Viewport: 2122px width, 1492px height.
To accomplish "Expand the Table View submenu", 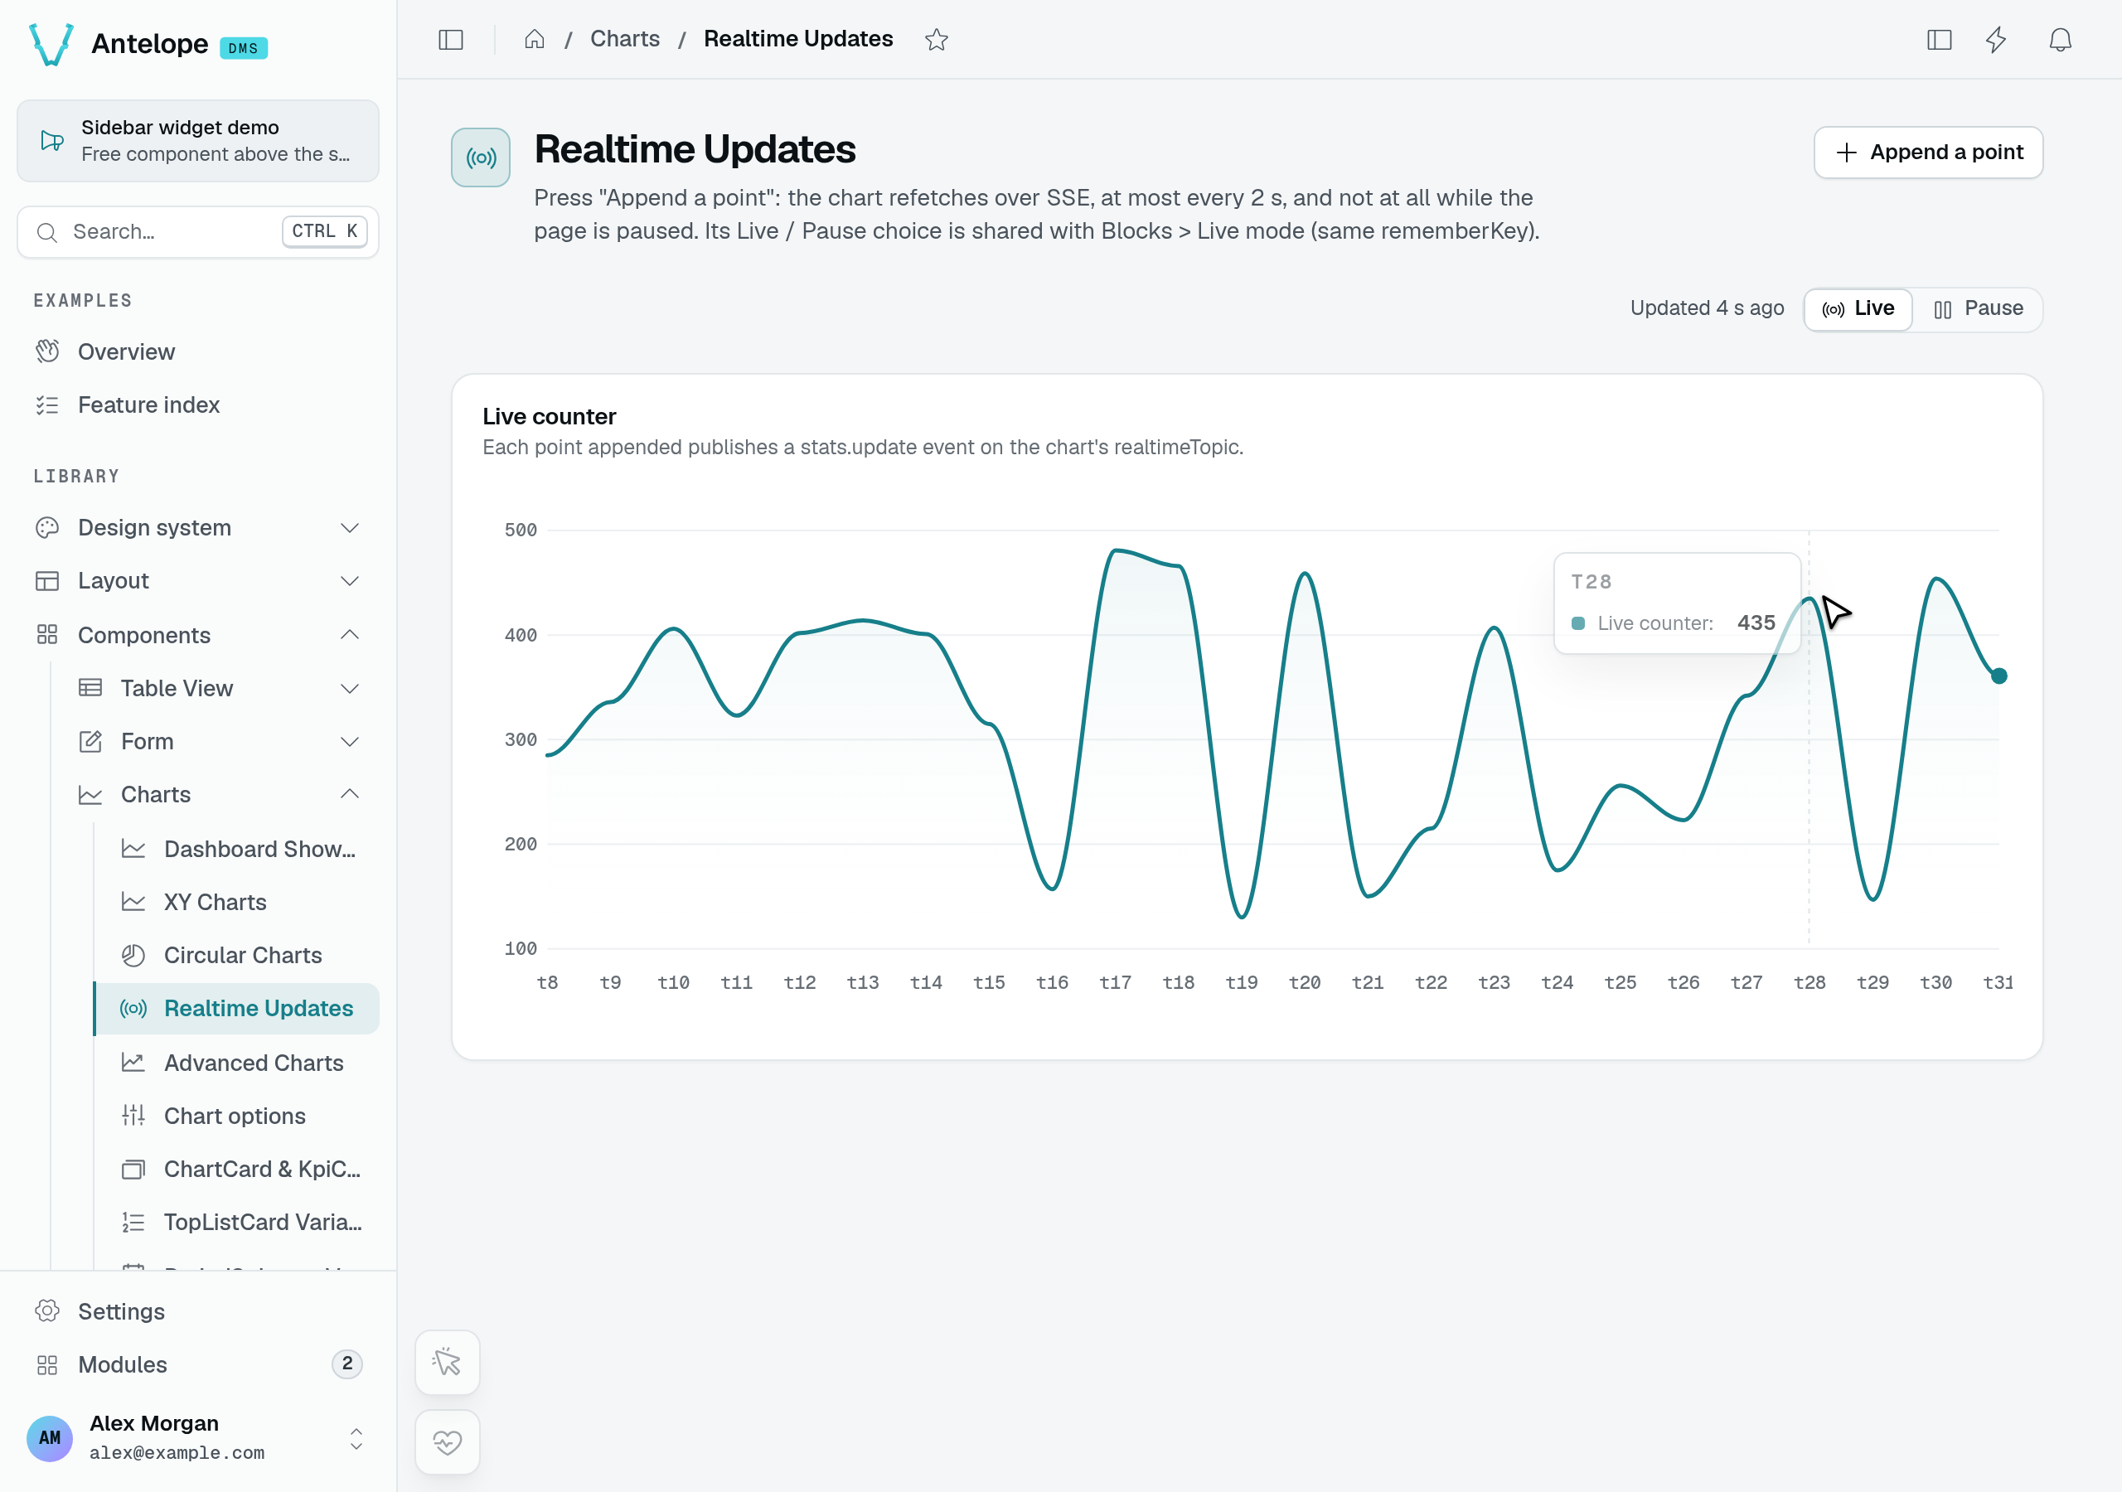I will pyautogui.click(x=220, y=688).
